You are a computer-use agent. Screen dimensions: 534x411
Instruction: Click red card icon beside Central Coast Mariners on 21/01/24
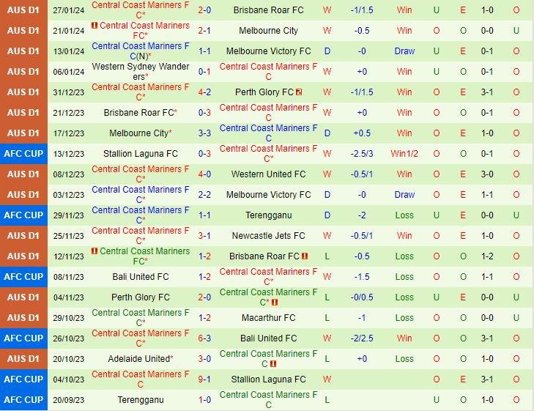click(x=94, y=25)
